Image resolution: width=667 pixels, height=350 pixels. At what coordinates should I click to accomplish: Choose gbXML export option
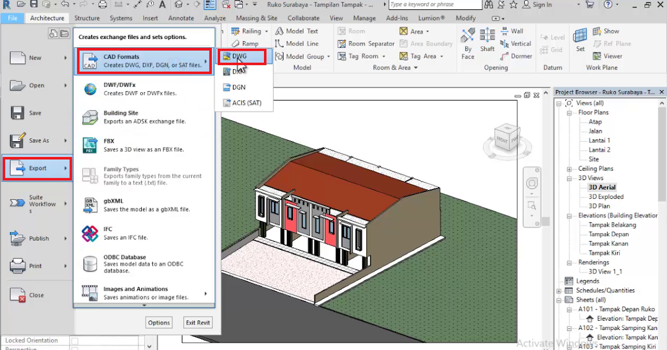[144, 206]
